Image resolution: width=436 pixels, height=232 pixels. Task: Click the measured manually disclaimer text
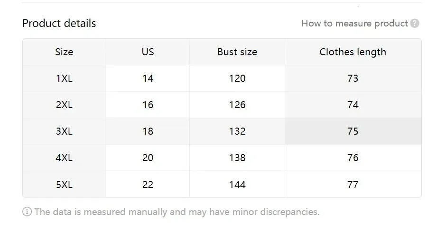pos(176,212)
